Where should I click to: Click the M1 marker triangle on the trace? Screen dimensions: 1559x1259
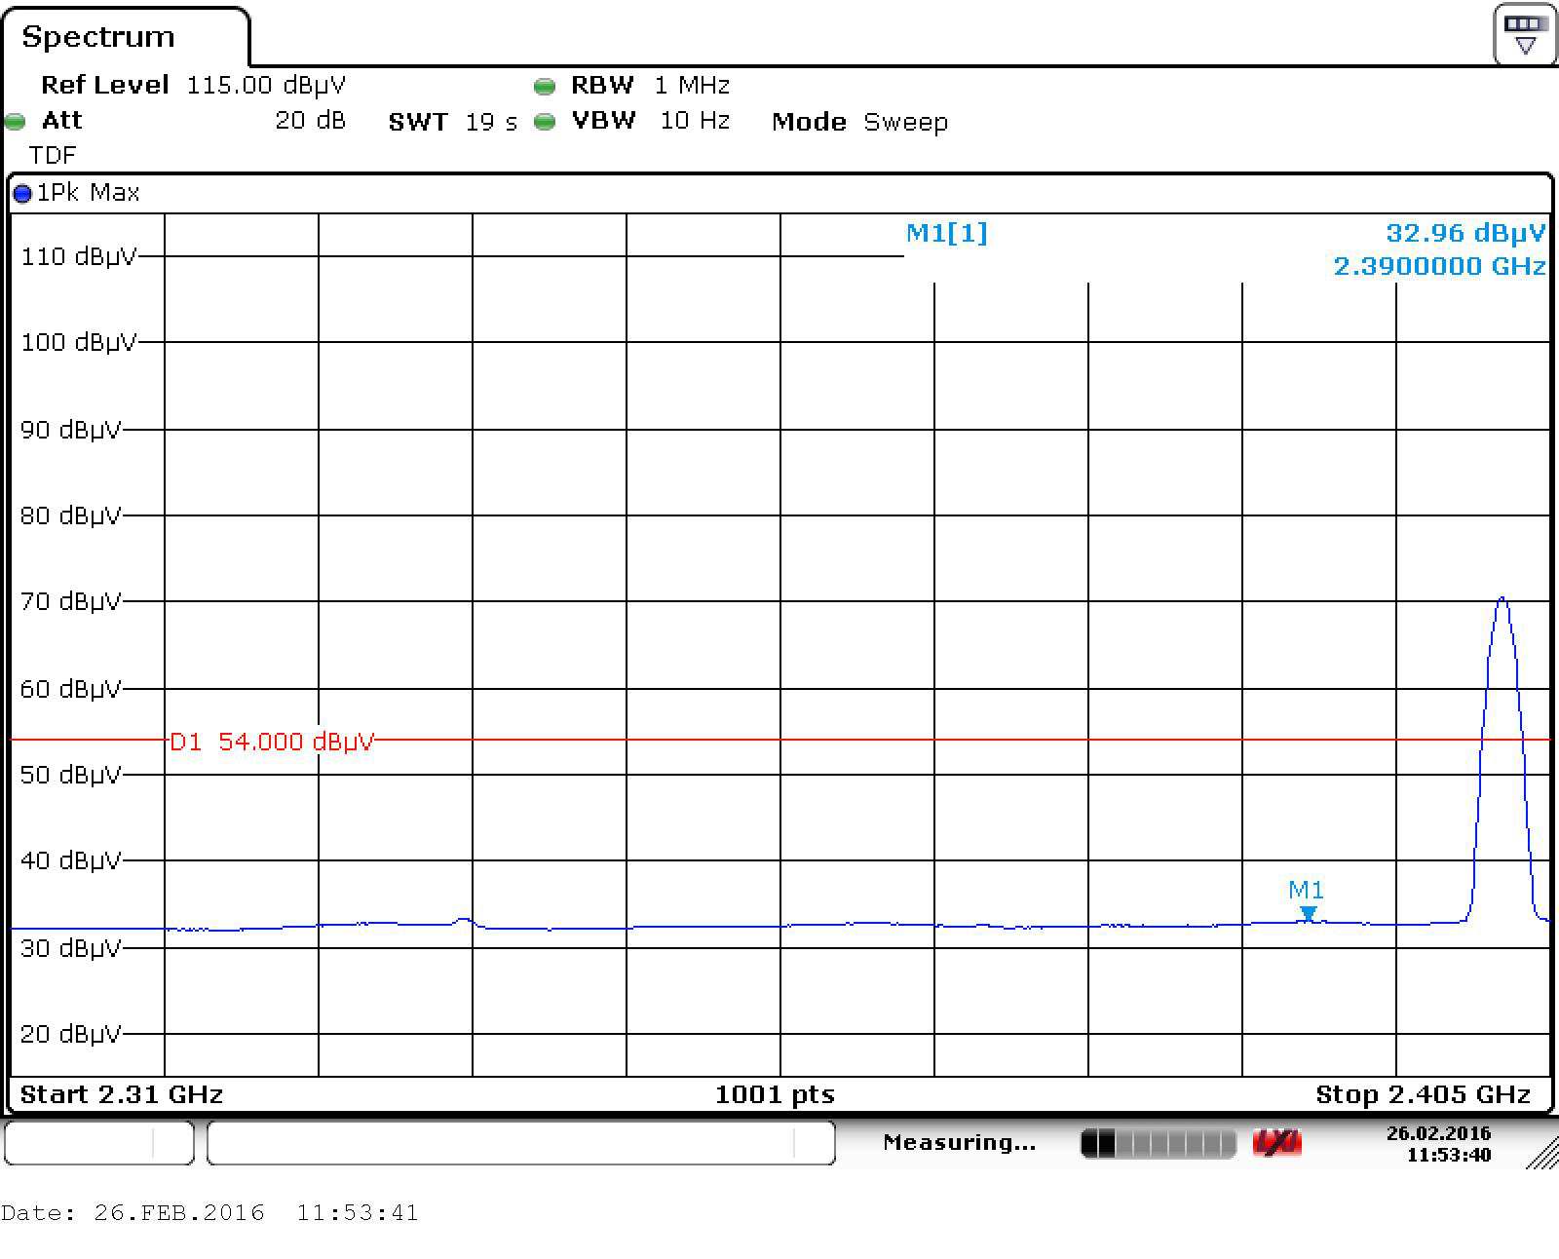[x=1309, y=914]
